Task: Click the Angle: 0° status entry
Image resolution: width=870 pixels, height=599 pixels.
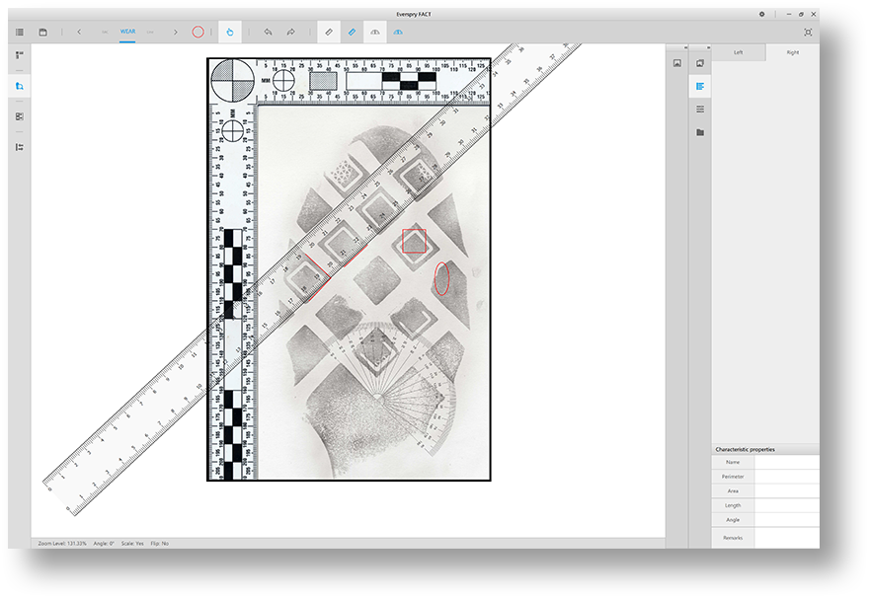Action: [104, 544]
